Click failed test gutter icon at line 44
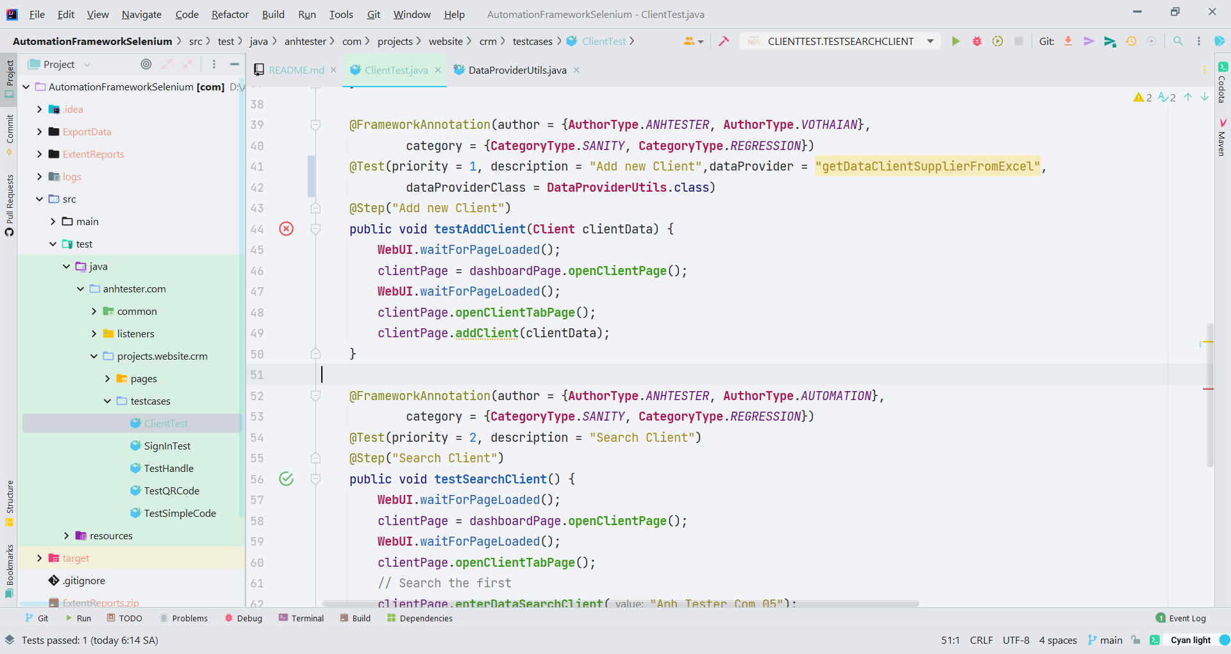This screenshot has width=1231, height=654. click(x=286, y=229)
